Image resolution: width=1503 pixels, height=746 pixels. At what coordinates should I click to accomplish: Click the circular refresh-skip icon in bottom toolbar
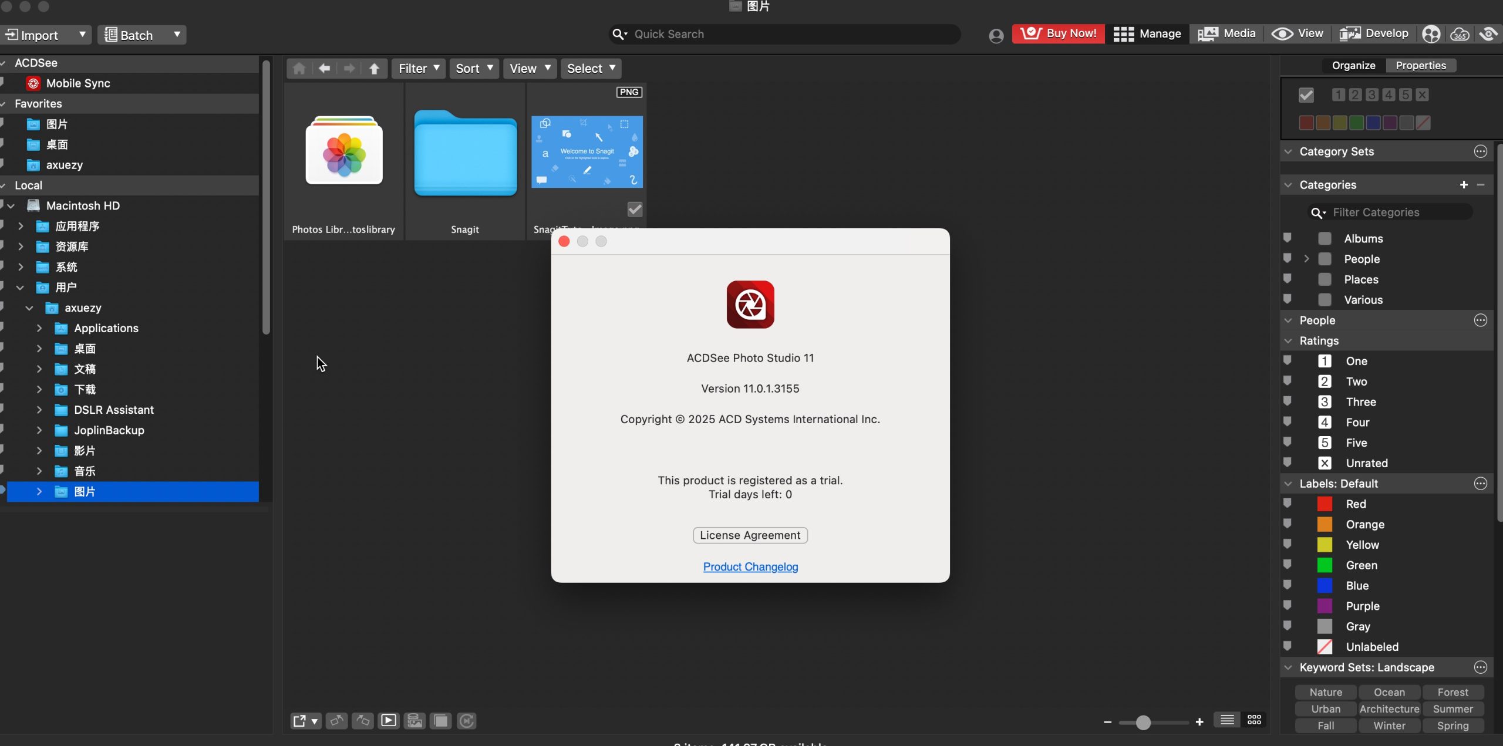pos(467,721)
